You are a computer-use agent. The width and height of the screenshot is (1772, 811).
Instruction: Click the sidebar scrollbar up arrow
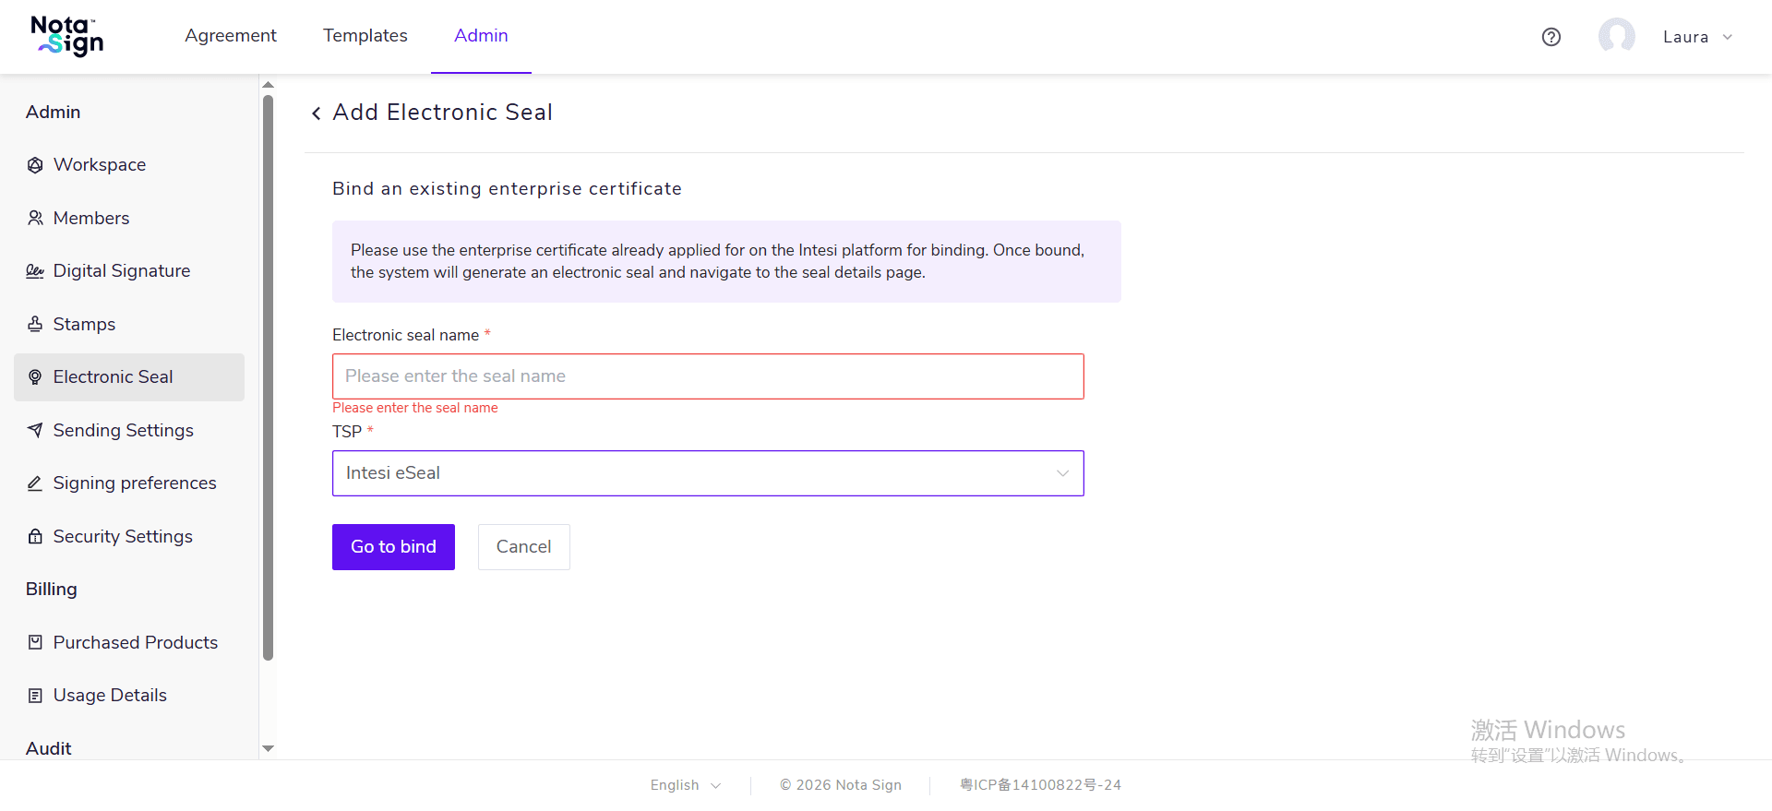(269, 85)
